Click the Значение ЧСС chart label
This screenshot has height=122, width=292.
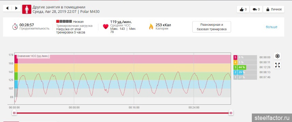point(33,56)
